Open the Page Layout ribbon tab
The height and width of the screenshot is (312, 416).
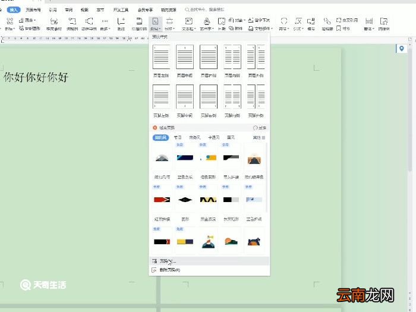33,10
